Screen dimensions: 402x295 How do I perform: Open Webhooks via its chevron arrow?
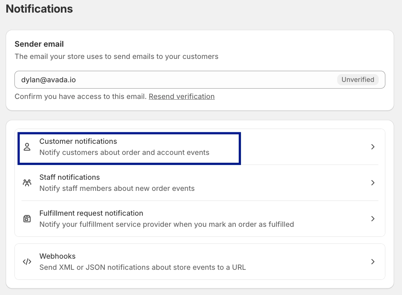[x=373, y=262]
